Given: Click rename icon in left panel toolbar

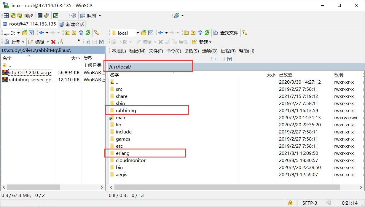Looking at the screenshot, I should click(60, 42).
